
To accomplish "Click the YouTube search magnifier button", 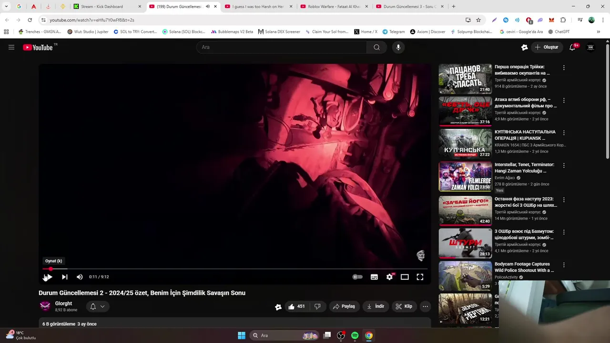I will (x=376, y=47).
